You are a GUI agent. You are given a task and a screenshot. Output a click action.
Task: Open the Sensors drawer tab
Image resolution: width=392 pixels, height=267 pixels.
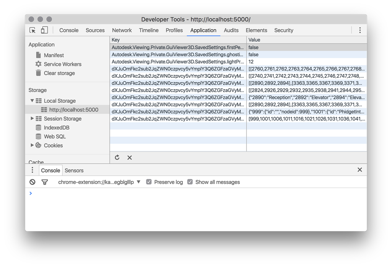74,171
